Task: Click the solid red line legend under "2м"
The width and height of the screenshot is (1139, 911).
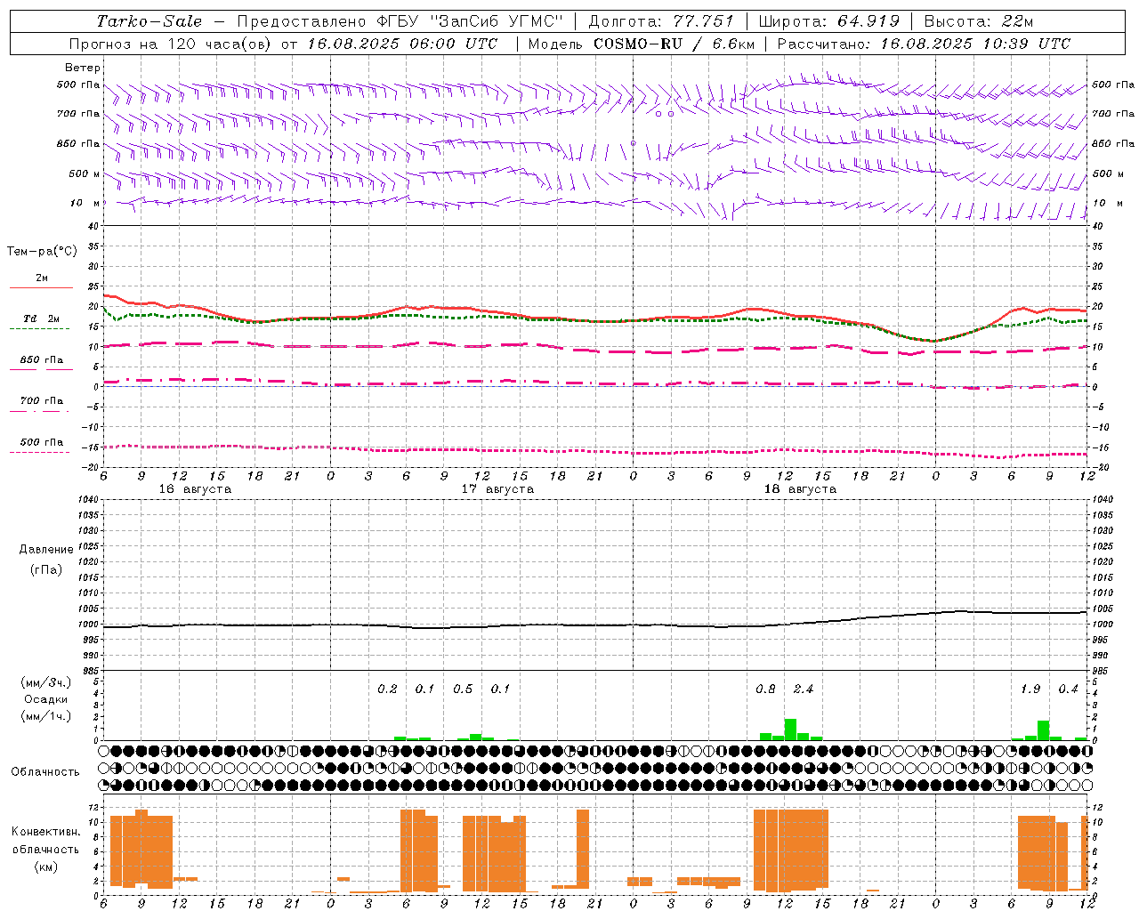Action: [41, 287]
